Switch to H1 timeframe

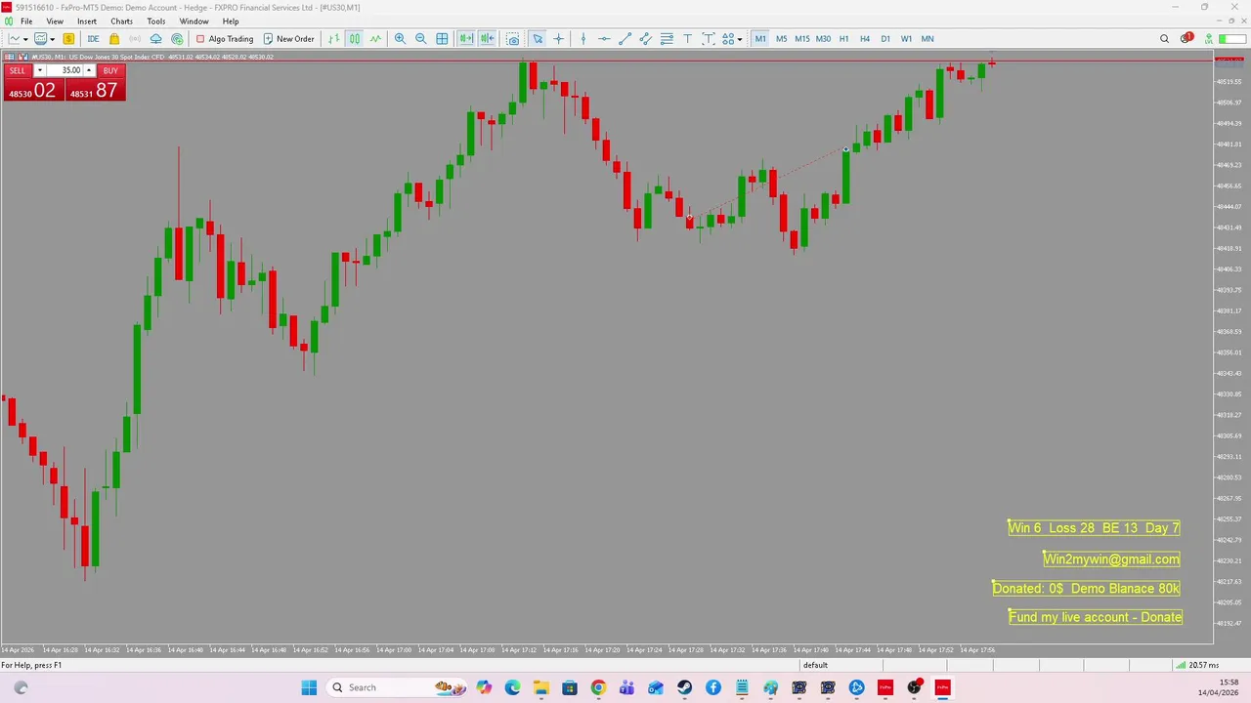(843, 39)
